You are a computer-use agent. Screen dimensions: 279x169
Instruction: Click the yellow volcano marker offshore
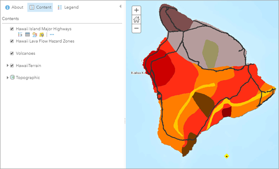click(226, 156)
